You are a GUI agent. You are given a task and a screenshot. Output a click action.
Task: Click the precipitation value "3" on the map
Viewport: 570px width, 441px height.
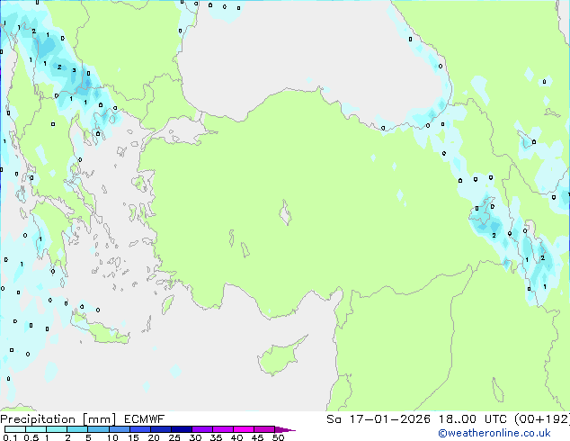click(x=74, y=70)
